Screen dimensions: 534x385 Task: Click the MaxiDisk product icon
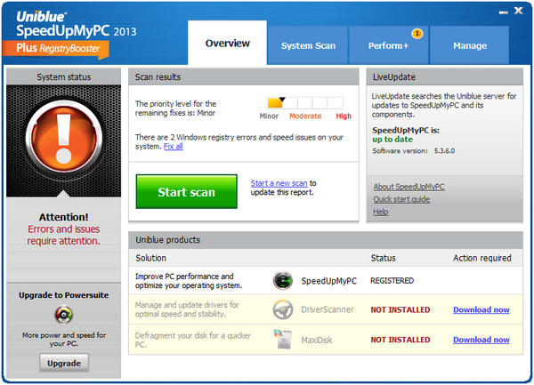[283, 339]
